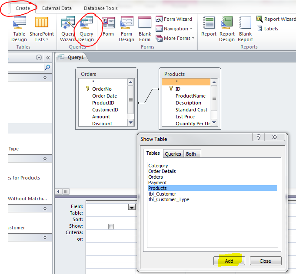
Task: Click the navigation pane search icon
Action: coord(48,67)
